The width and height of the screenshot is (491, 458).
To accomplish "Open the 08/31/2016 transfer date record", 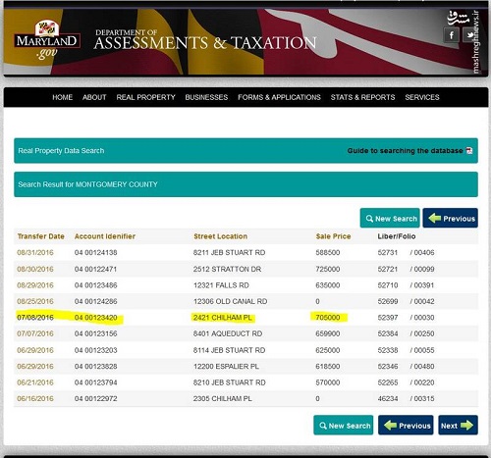I will 35,253.
